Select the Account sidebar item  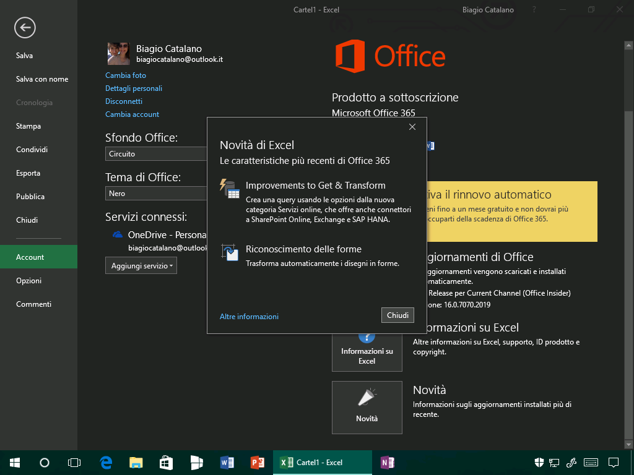pos(38,257)
